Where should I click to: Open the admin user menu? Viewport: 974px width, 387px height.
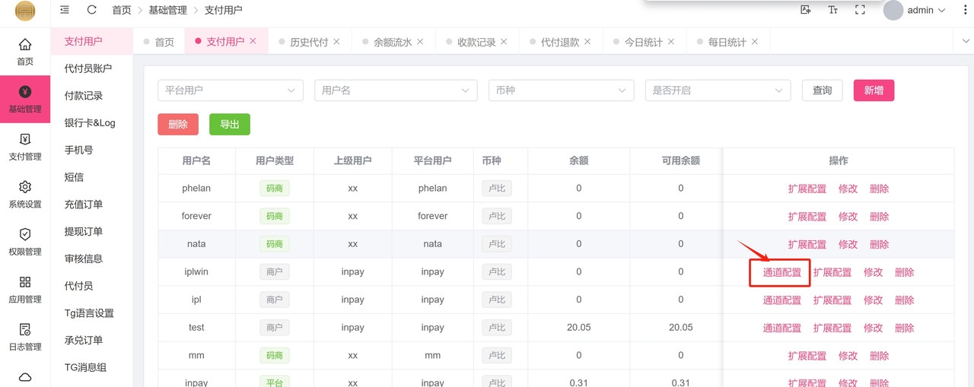(915, 11)
